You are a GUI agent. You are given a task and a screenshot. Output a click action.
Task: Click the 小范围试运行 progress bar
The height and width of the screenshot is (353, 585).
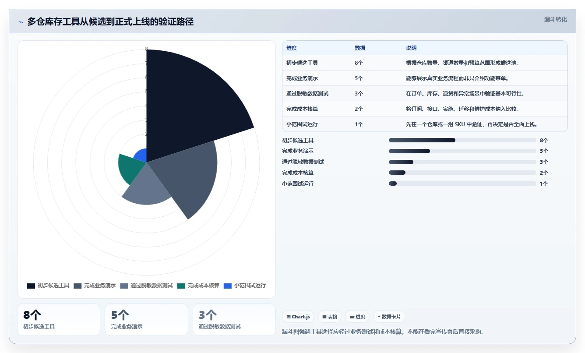pos(462,184)
